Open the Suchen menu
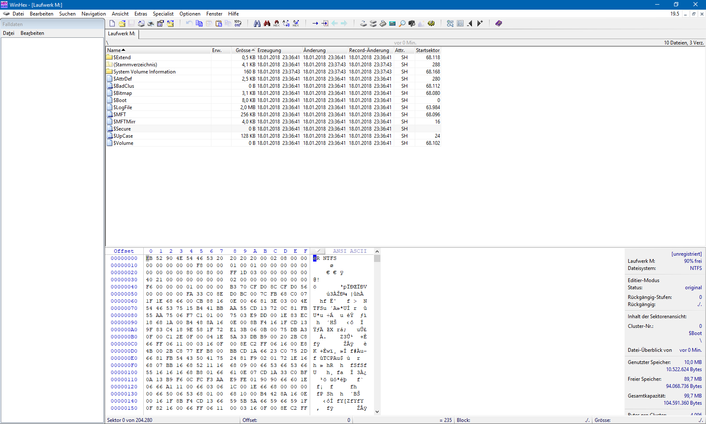The width and height of the screenshot is (706, 424). (x=67, y=14)
